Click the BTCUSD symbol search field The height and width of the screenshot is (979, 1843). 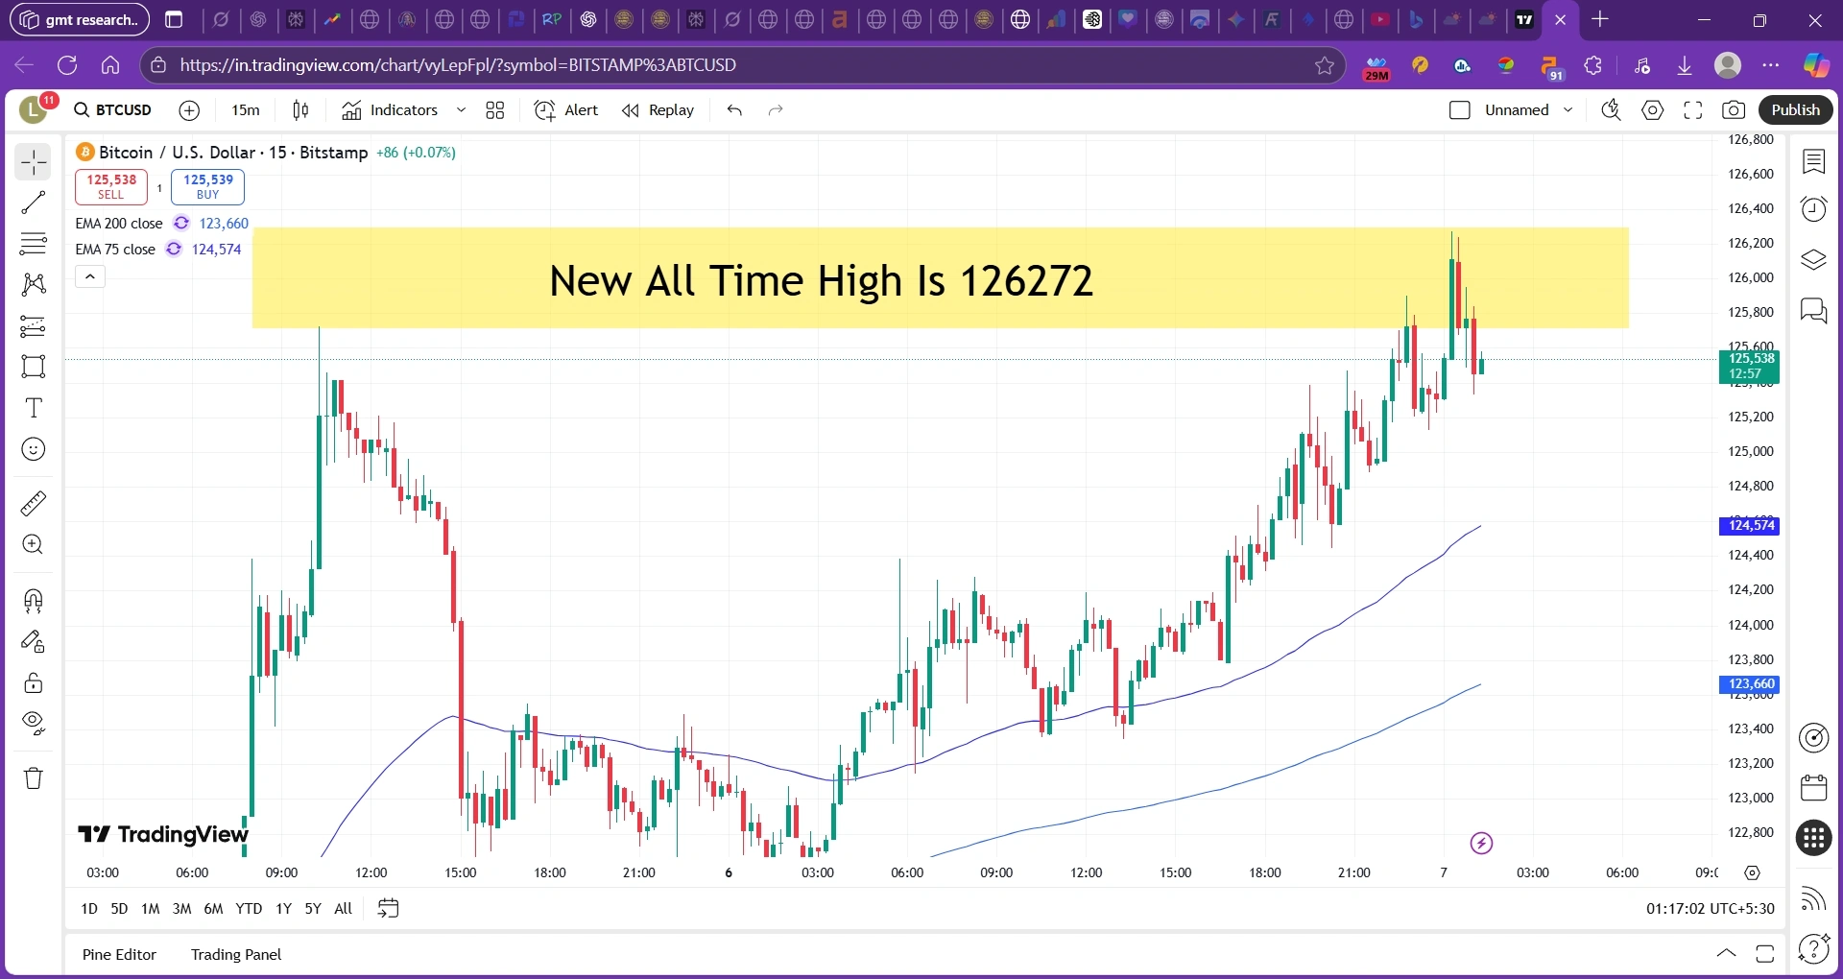tap(114, 110)
